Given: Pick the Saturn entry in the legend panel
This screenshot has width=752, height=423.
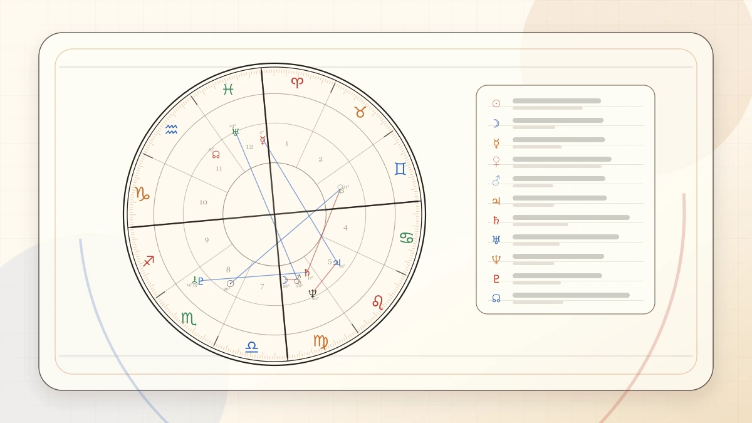Looking at the screenshot, I should click(566, 220).
